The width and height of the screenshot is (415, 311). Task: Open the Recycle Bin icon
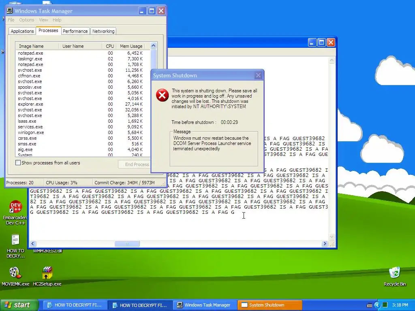pos(395,276)
